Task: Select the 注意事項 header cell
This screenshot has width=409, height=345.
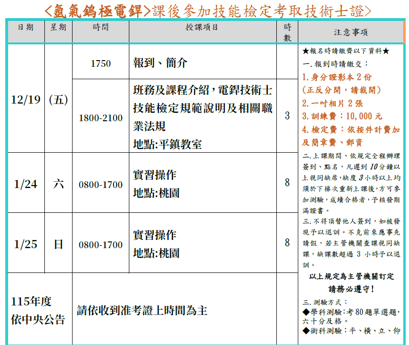Action: 351,32
